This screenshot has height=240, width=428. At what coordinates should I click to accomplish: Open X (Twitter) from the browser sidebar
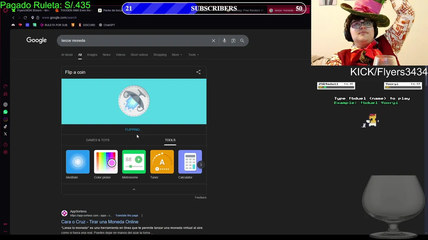5,134
